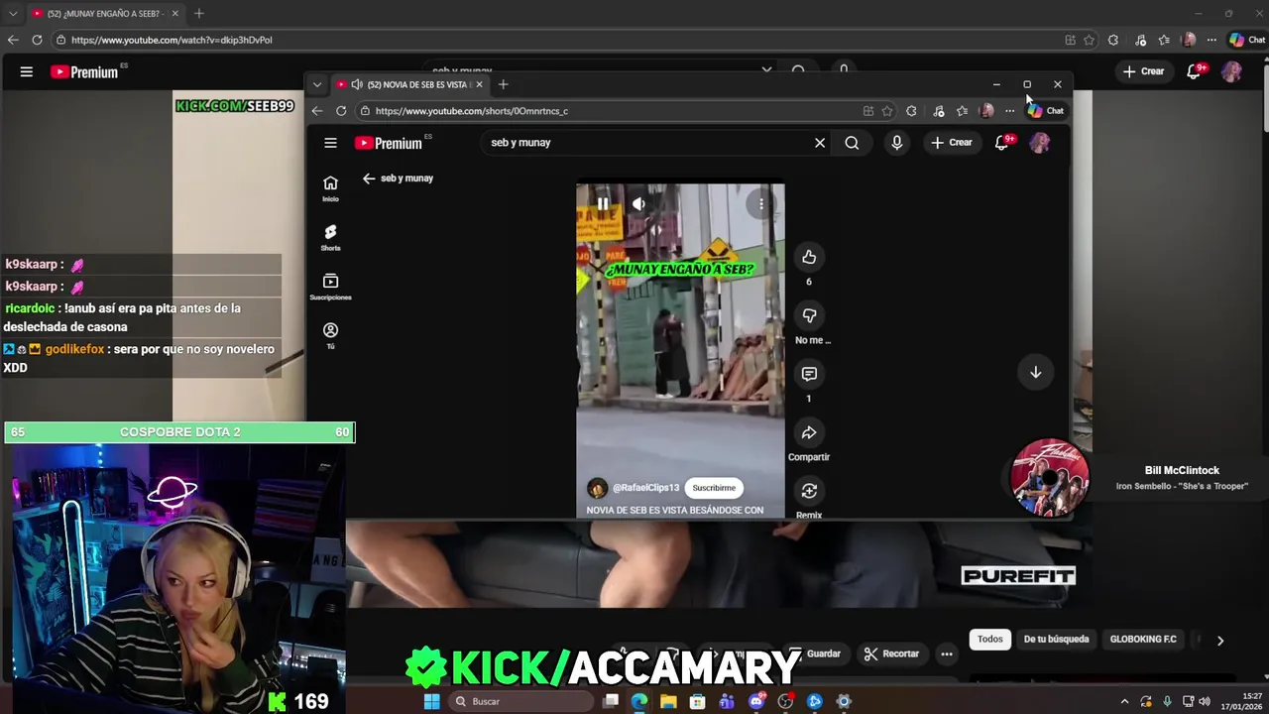Favorite this page with the front window star

(887, 111)
